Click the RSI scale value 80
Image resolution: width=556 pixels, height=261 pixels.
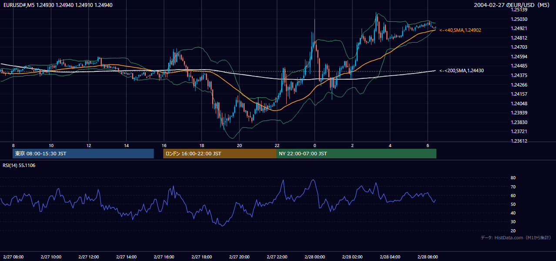(x=513, y=178)
